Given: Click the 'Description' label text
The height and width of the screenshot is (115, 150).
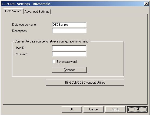Looking at the screenshot, I should pyautogui.click(x=19, y=31).
